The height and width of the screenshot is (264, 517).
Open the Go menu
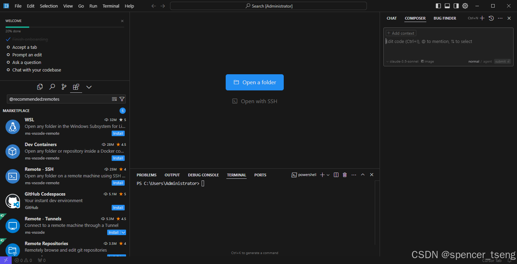coord(81,6)
